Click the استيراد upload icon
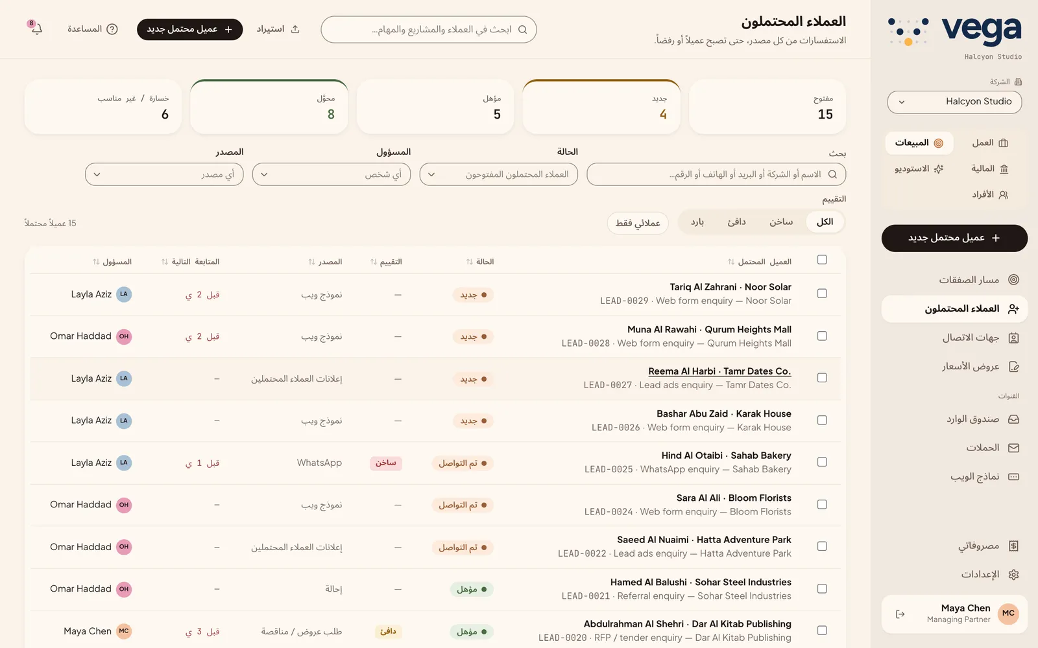Image resolution: width=1038 pixels, height=648 pixels. click(x=295, y=29)
